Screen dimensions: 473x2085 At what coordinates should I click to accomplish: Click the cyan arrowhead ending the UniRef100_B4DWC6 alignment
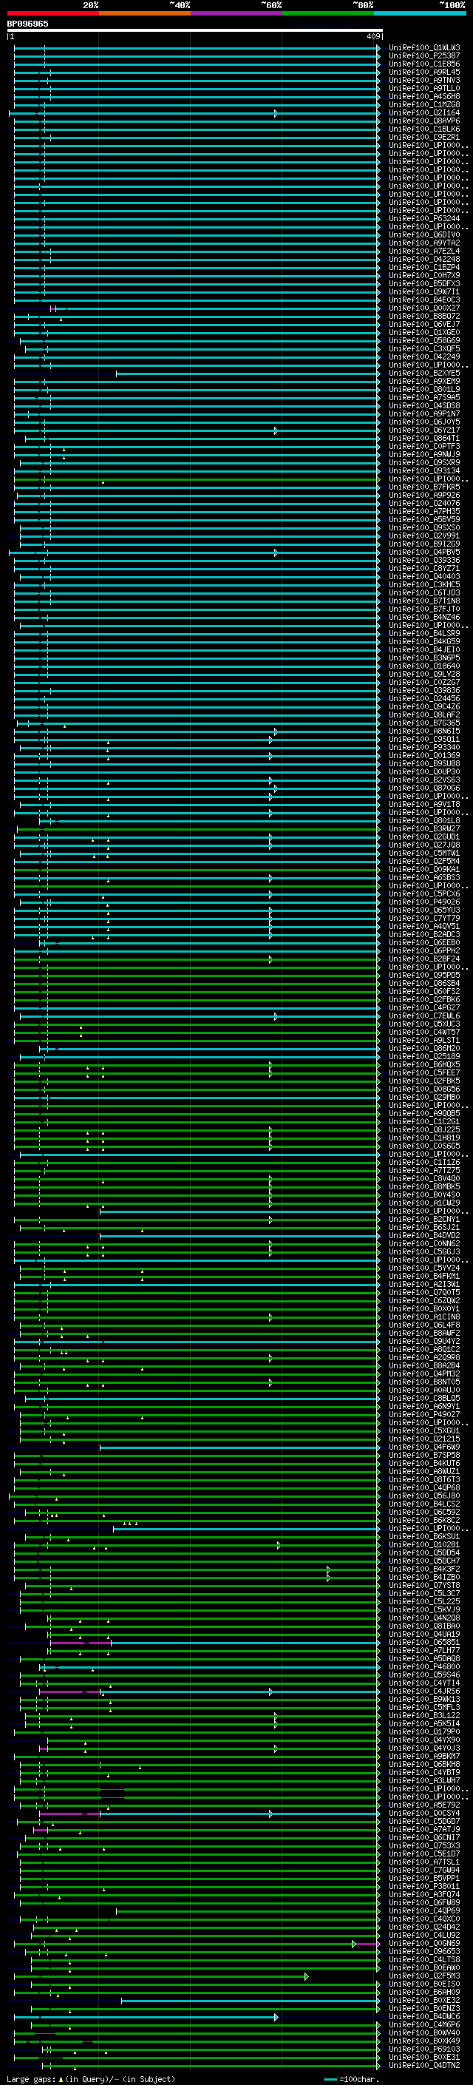point(276,2017)
